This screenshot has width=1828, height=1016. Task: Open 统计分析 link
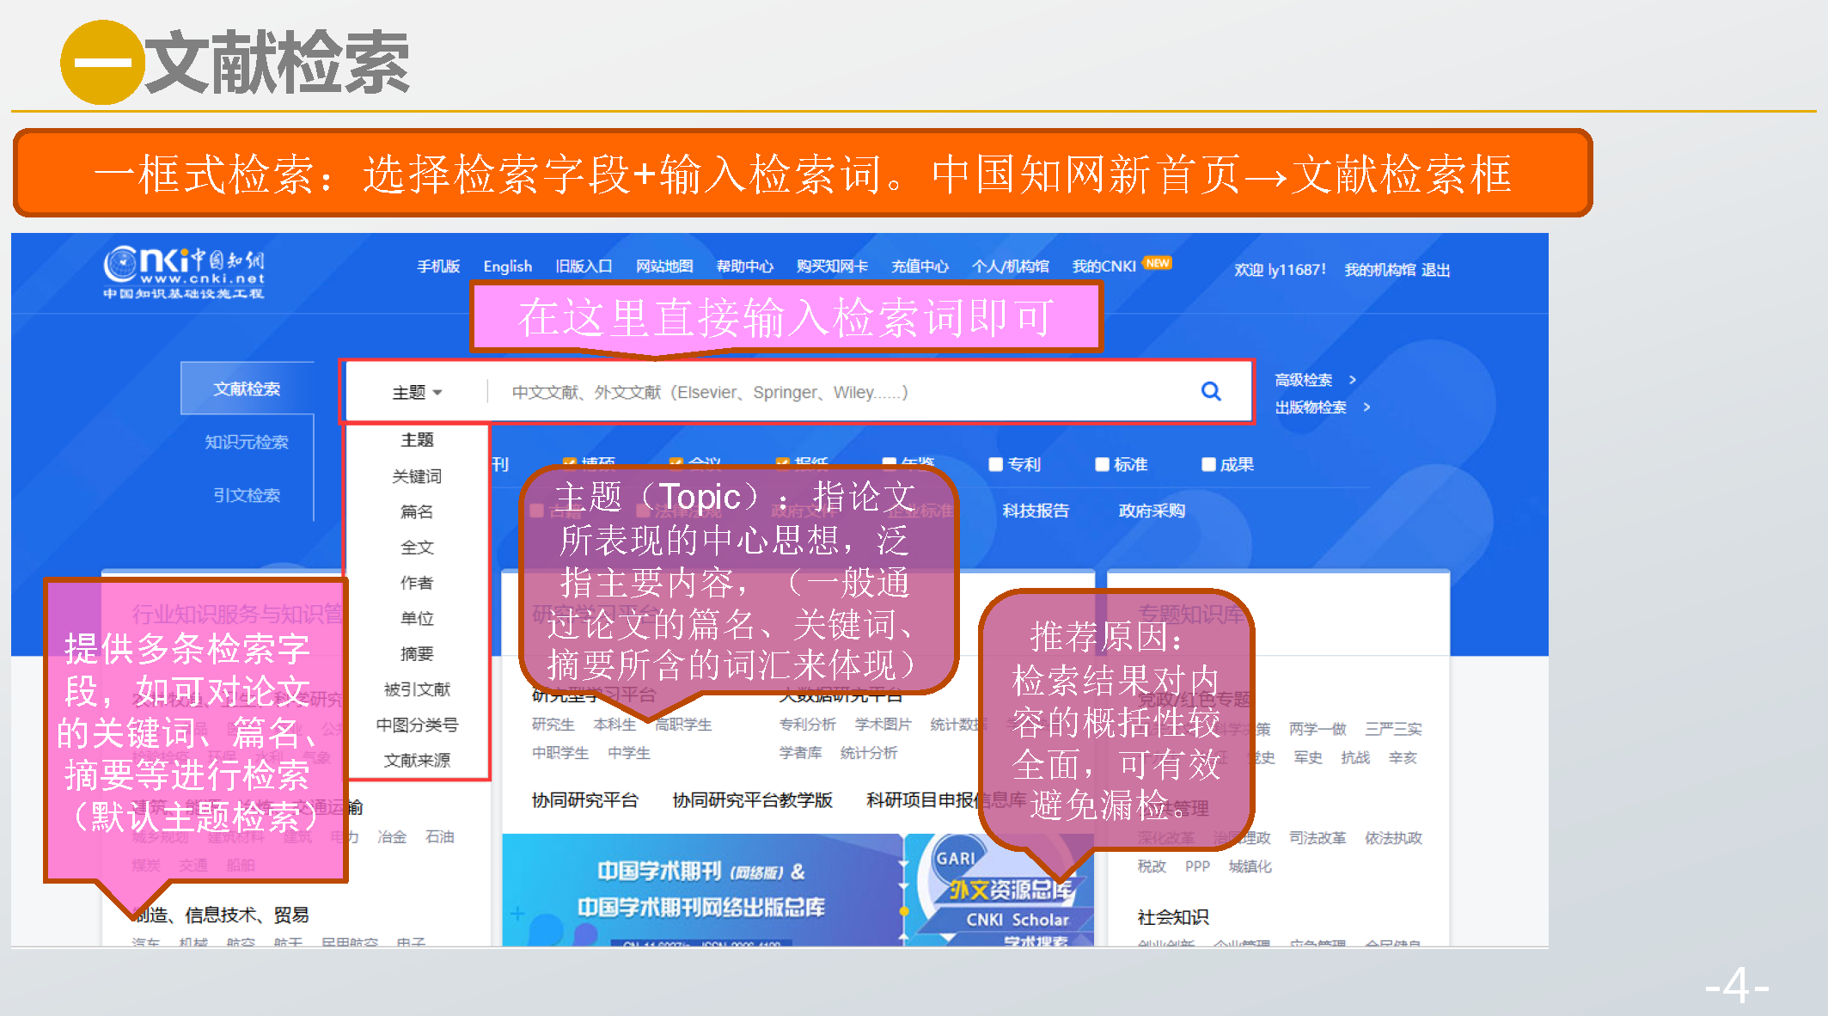coord(869,753)
